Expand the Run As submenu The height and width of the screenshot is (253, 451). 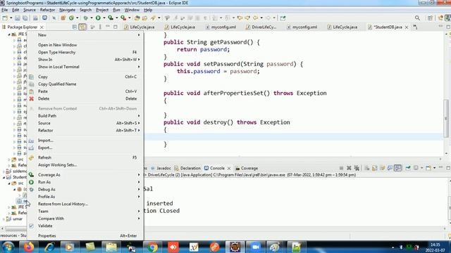coord(86,182)
